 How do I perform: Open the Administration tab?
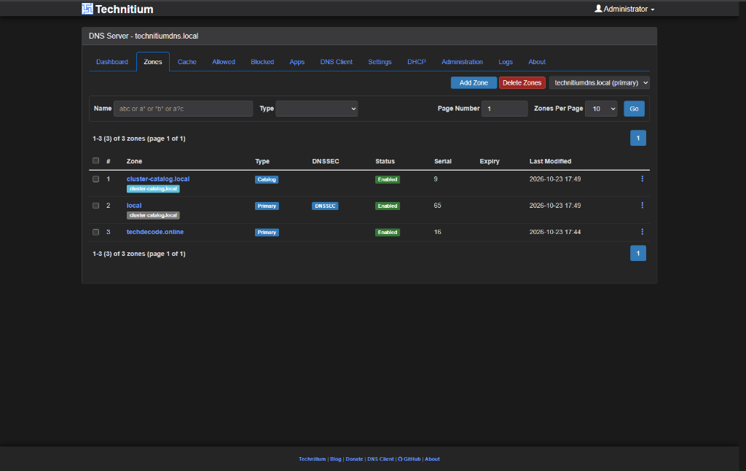(x=462, y=62)
